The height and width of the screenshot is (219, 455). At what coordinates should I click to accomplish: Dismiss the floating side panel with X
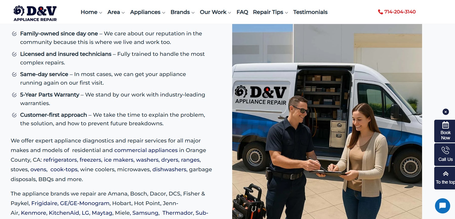[x=446, y=112]
